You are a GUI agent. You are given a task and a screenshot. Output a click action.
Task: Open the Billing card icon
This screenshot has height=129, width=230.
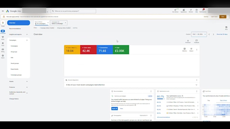[3, 50]
